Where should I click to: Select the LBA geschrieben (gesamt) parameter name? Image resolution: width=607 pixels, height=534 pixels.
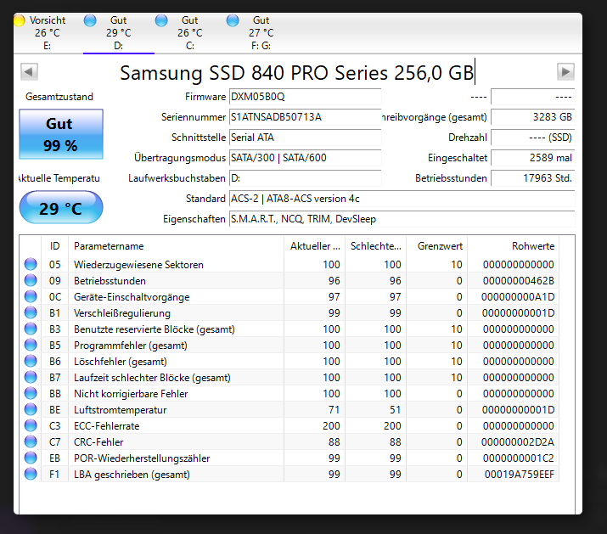pos(132,475)
